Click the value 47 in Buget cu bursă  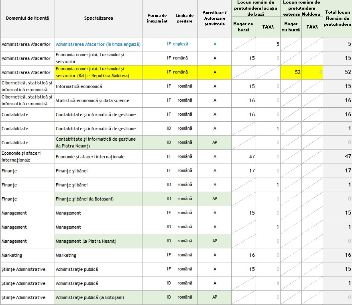[x=244, y=157]
